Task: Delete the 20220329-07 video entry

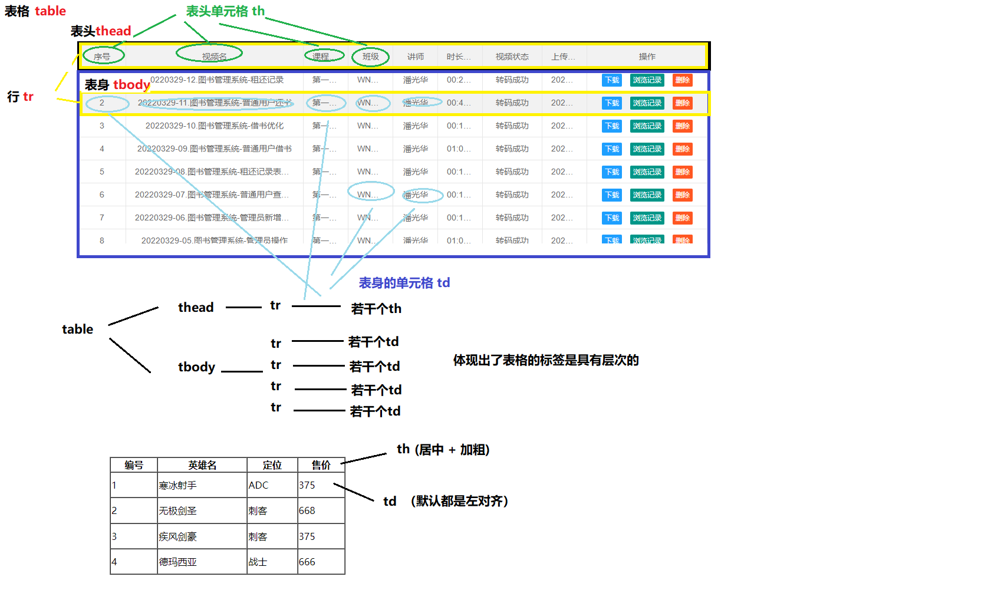Action: (x=682, y=195)
